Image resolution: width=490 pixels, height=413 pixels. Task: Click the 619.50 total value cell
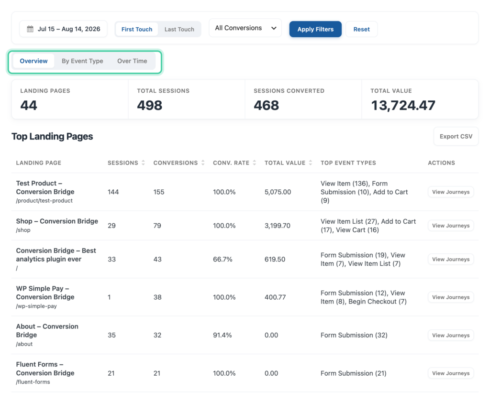click(x=275, y=260)
